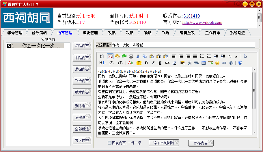263x152 pixels.
Task: Align text left
Action: [174, 56]
